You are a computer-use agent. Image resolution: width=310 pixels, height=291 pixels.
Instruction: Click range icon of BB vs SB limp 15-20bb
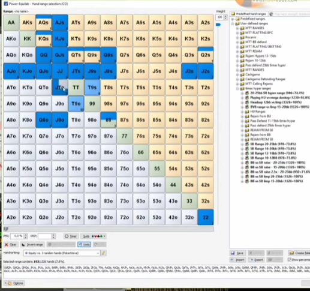[x=247, y=181]
